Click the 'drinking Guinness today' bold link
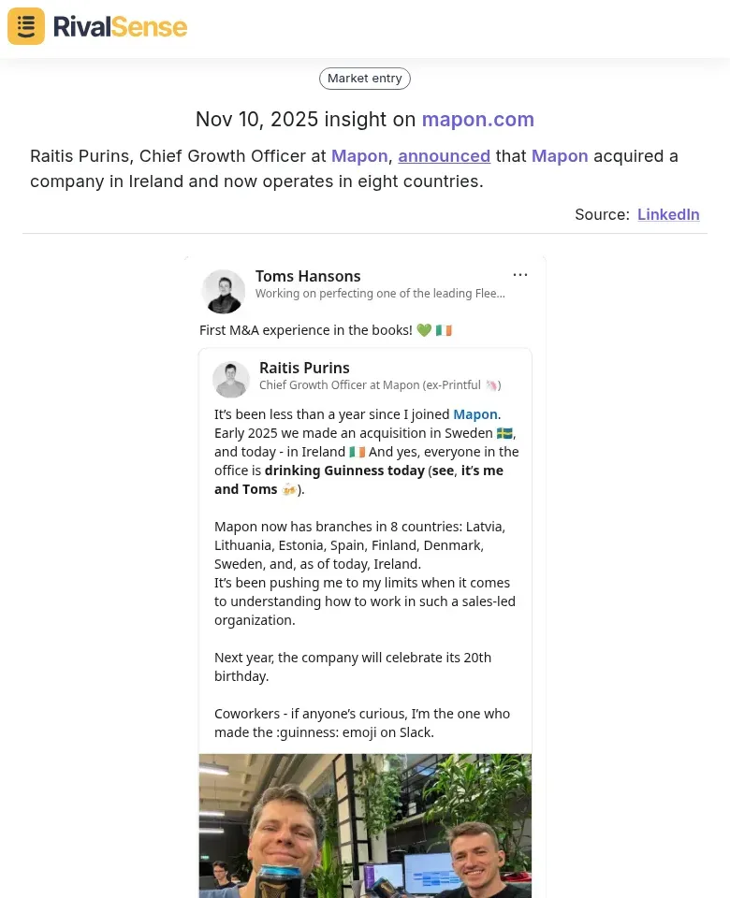The width and height of the screenshot is (730, 898). [x=344, y=470]
